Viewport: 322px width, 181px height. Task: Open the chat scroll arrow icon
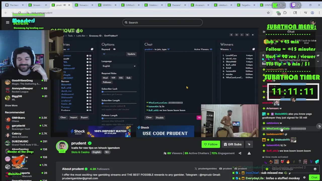pyautogui.click(x=319, y=126)
